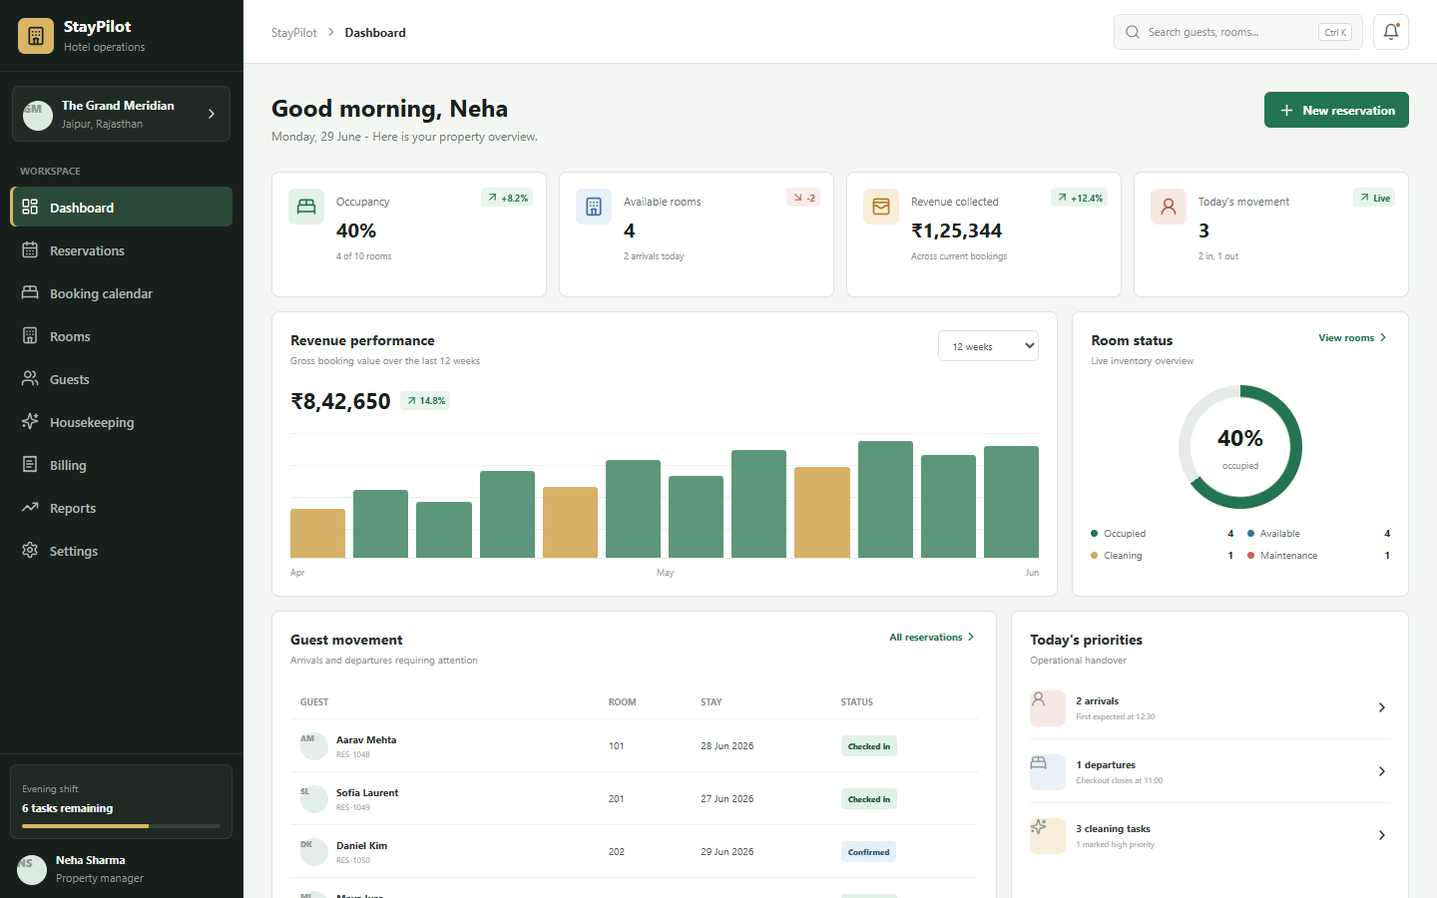Click the StayPilot hotel logo icon
Viewport: 1437px width, 898px height.
point(36,36)
